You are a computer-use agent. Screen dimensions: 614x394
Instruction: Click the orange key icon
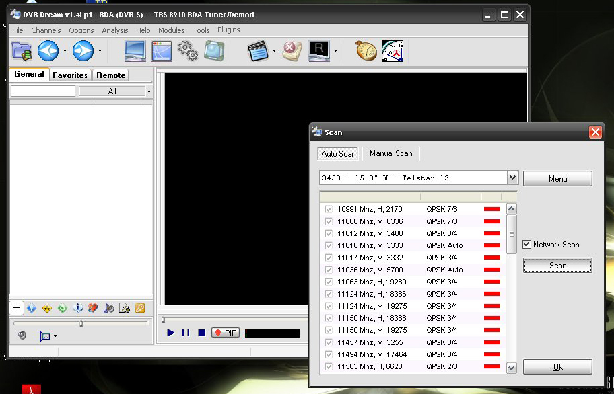coord(140,308)
